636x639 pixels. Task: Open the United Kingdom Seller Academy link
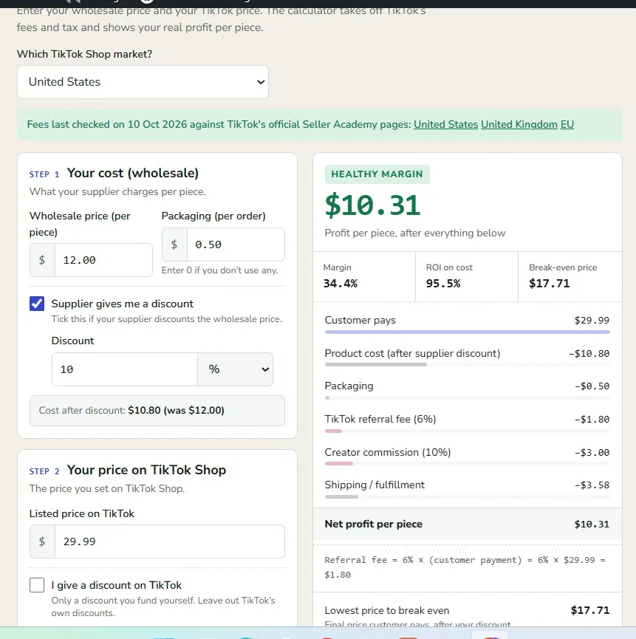click(x=519, y=124)
